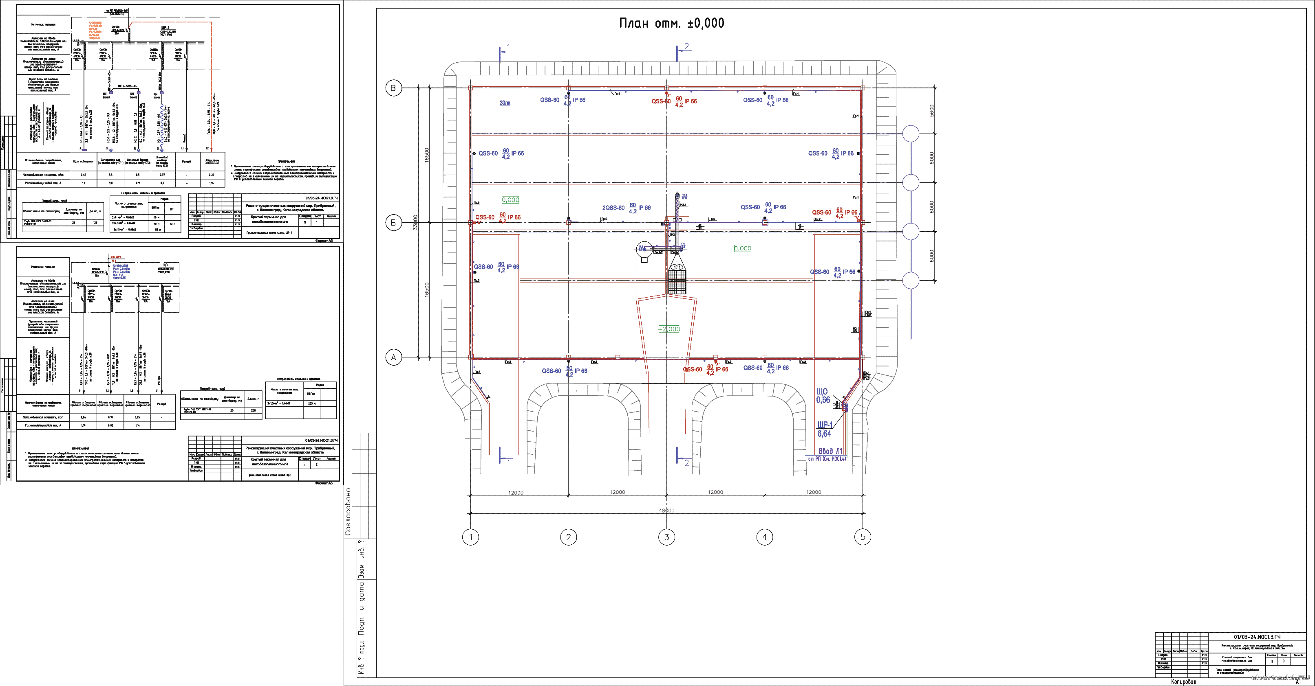The image size is (1315, 686).
Task: Select the row axis bubble В
Action: click(393, 88)
